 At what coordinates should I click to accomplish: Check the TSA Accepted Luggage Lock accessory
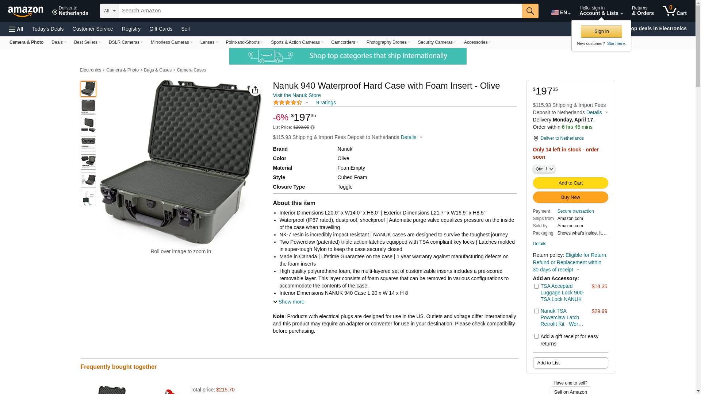(536, 286)
